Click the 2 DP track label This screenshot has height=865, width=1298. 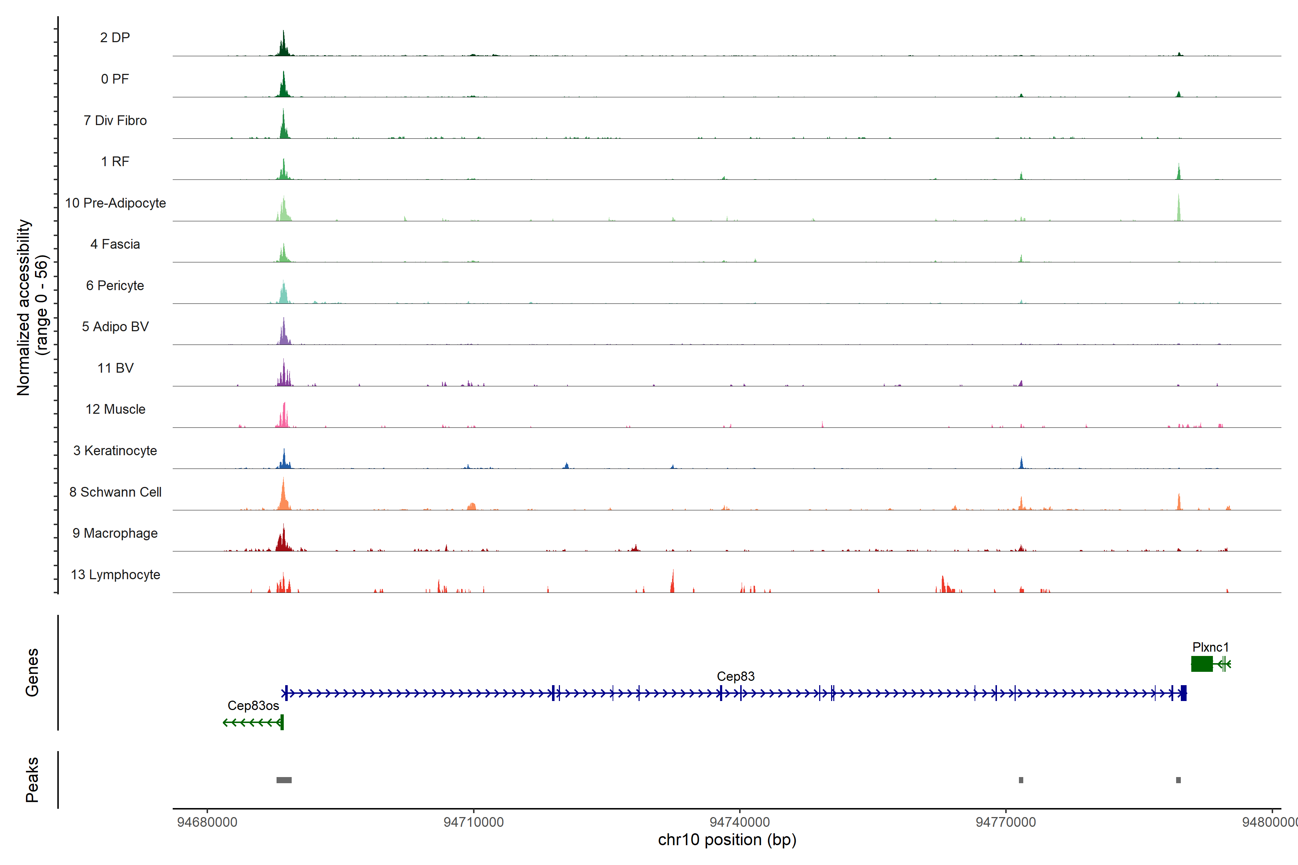115,37
